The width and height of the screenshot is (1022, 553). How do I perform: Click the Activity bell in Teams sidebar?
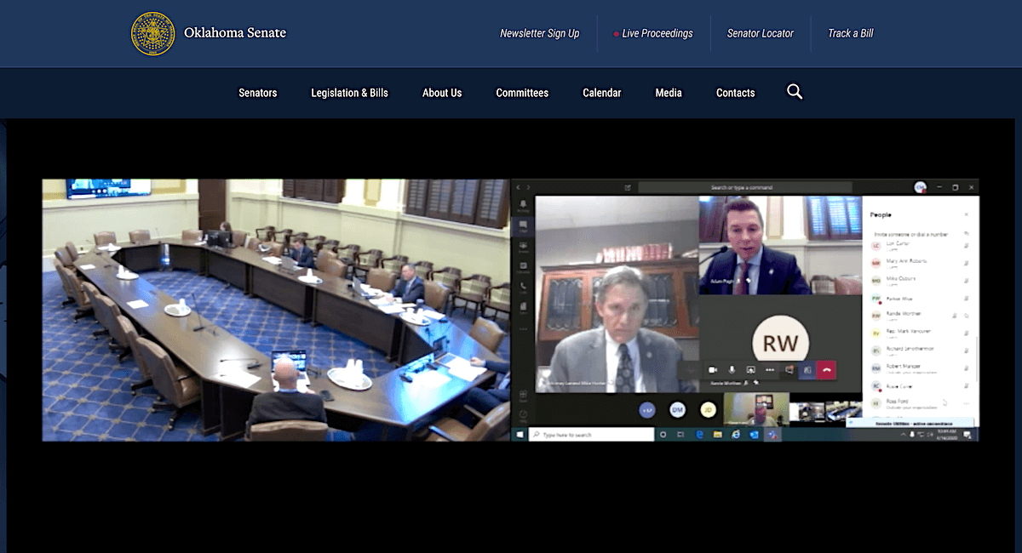click(x=522, y=205)
